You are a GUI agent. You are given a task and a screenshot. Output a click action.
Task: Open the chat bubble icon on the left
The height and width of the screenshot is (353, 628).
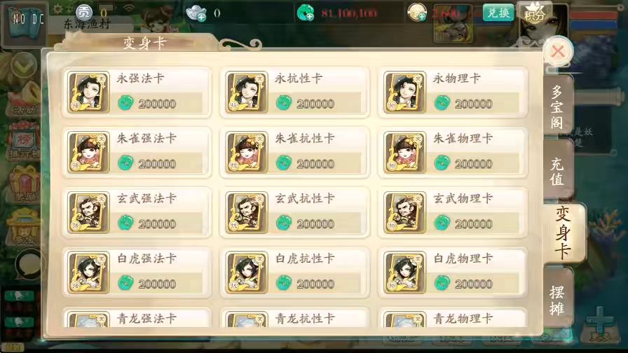click(29, 265)
